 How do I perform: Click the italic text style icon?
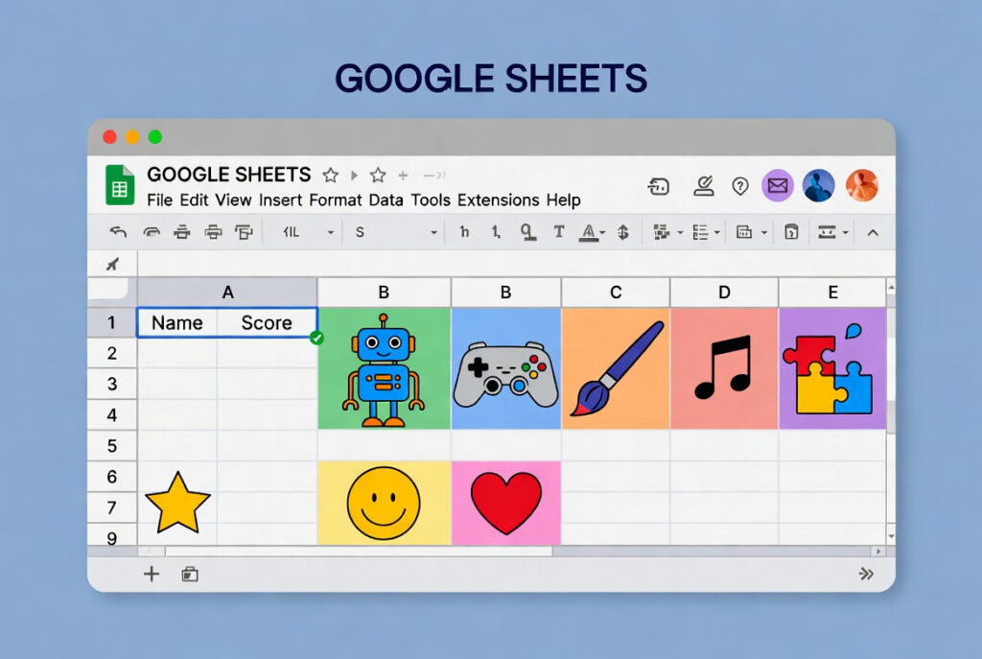[496, 232]
